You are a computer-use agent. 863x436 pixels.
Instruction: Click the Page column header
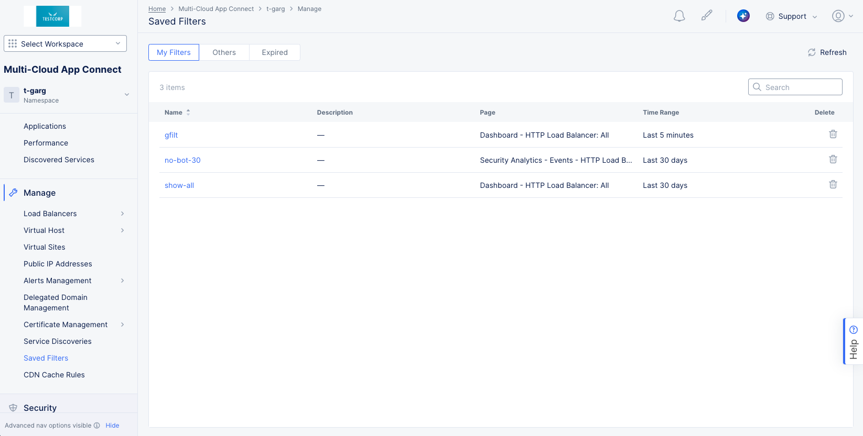click(x=487, y=113)
